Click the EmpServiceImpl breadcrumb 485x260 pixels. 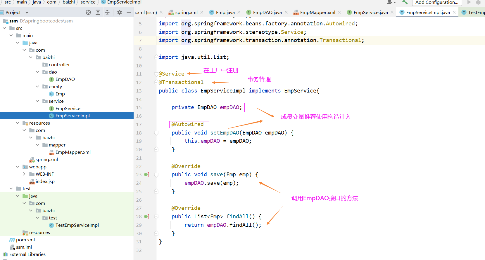tap(124, 2)
